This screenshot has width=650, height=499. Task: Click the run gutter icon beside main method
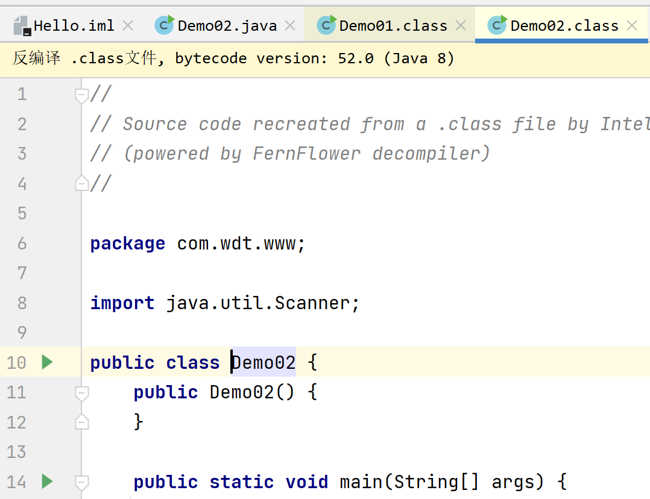coord(47,482)
